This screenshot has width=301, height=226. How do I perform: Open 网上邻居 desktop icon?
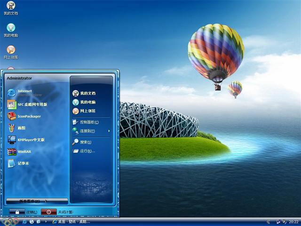11,52
